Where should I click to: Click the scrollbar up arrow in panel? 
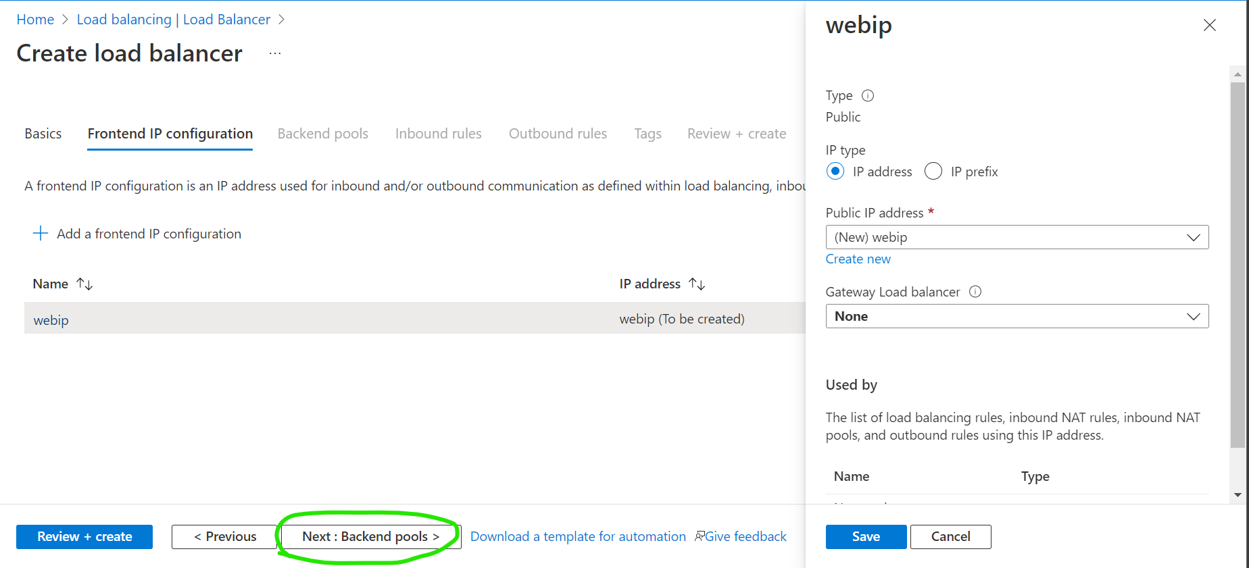(1238, 74)
